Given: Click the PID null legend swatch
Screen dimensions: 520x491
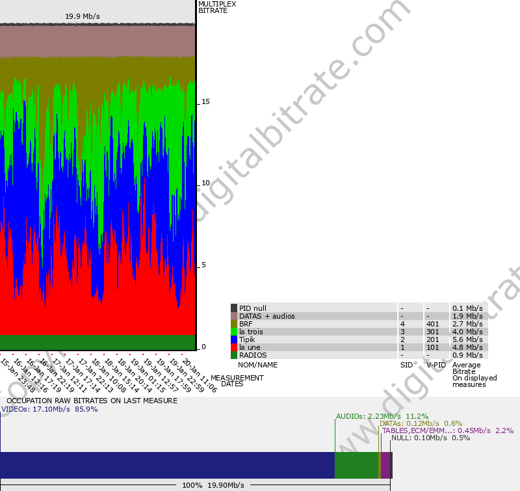Looking at the screenshot, I should pyautogui.click(x=234, y=308).
